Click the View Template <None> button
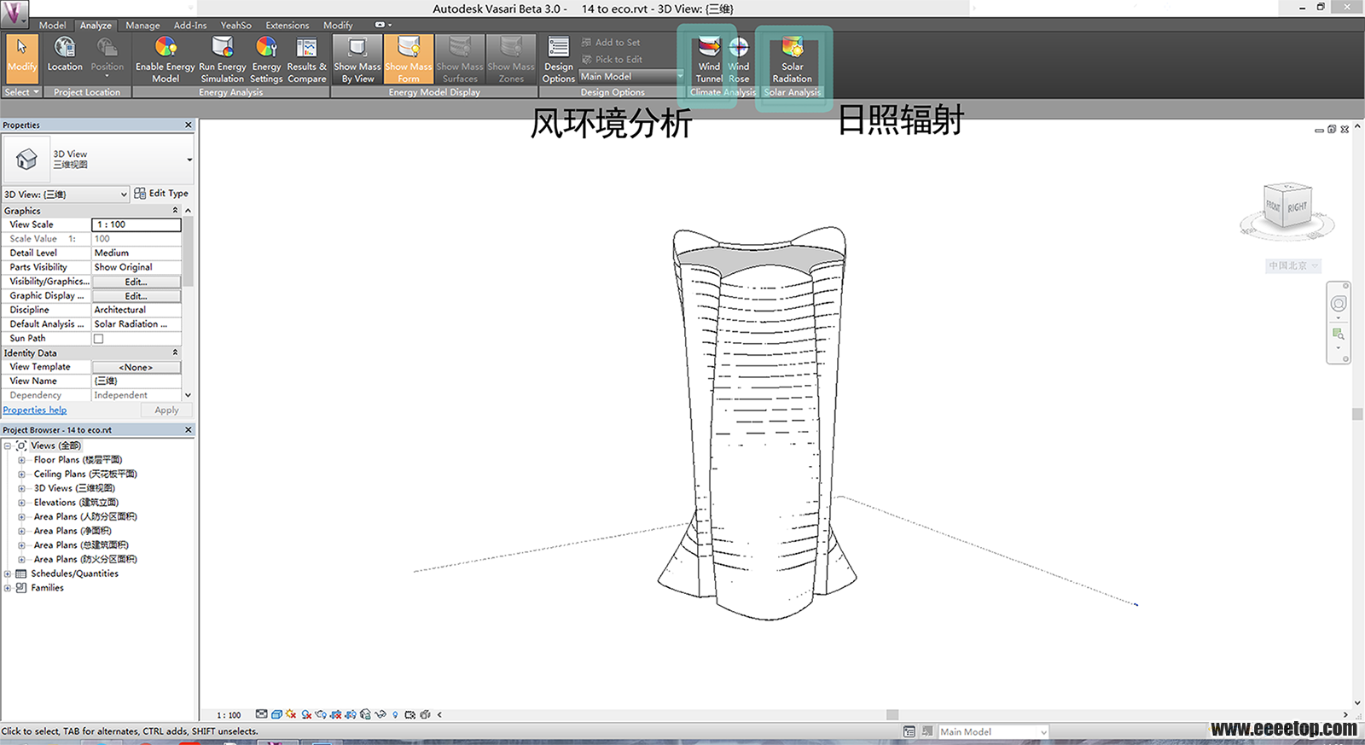This screenshot has height=745, width=1365. (x=136, y=367)
